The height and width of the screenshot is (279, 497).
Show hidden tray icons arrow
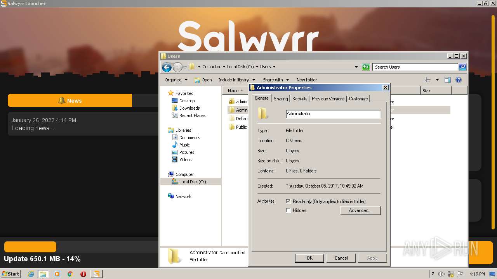coord(433,274)
